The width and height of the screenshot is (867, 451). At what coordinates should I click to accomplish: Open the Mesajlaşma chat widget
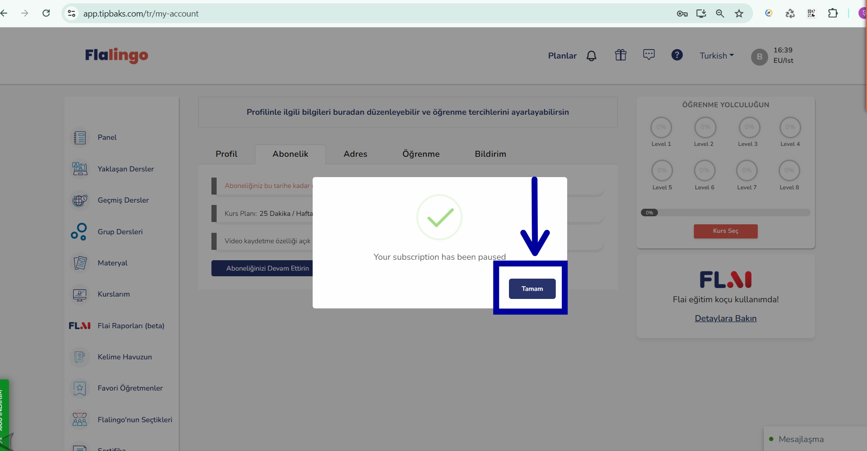pos(815,439)
